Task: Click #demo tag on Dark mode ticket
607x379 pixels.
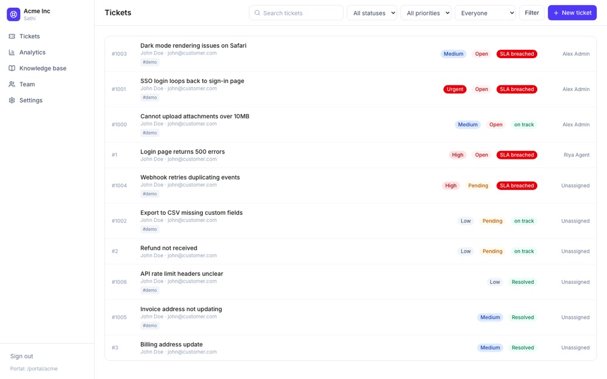Action: coord(150,62)
